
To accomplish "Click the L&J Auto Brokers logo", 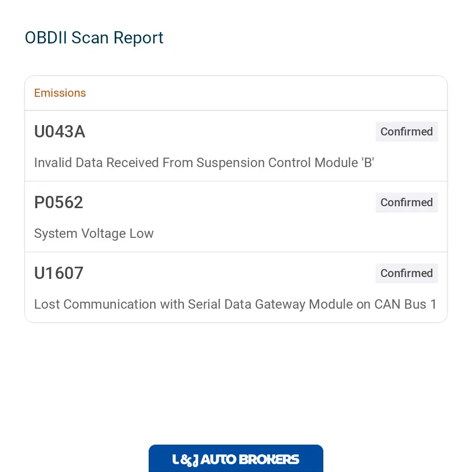I will [236, 460].
